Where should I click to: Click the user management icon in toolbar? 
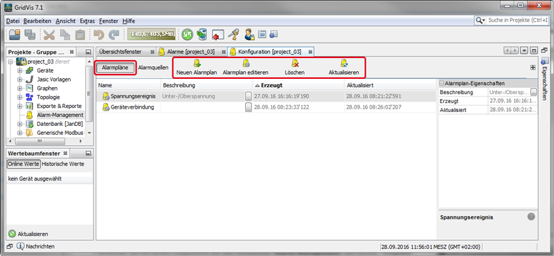pos(249,35)
